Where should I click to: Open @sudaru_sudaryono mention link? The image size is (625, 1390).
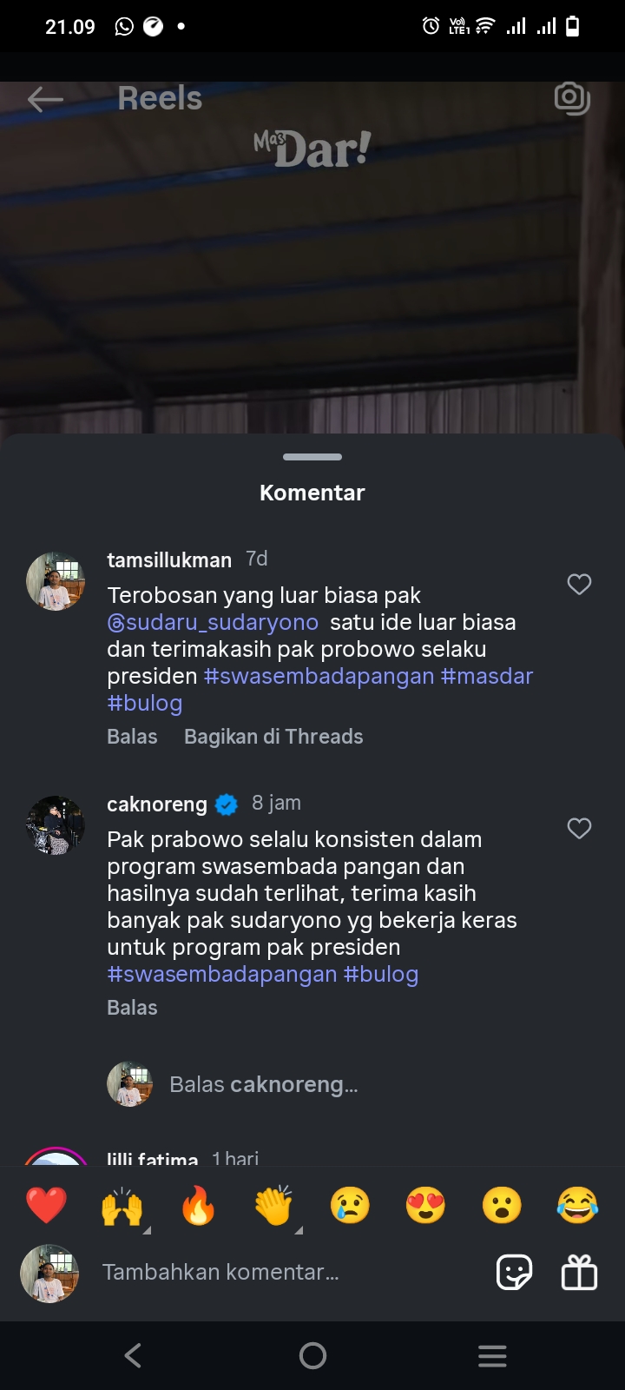pos(213,623)
